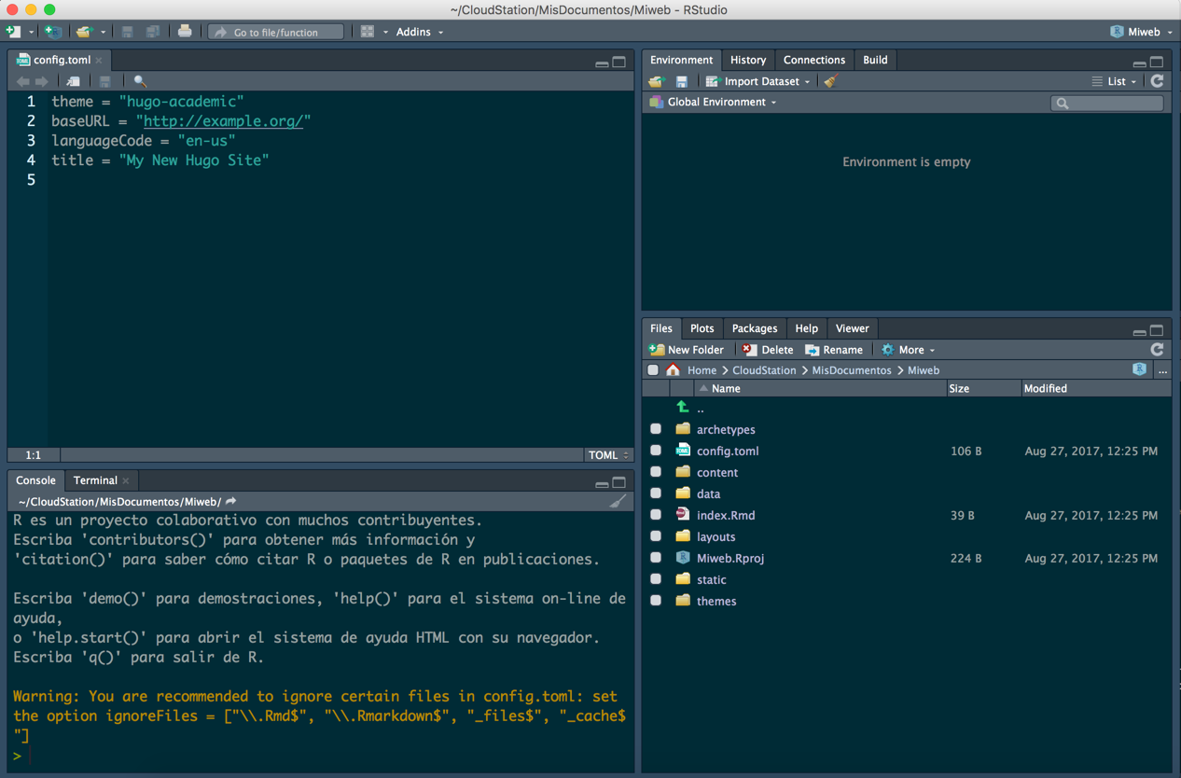Check the archetypes folder checkbox
The image size is (1181, 778).
656,429
